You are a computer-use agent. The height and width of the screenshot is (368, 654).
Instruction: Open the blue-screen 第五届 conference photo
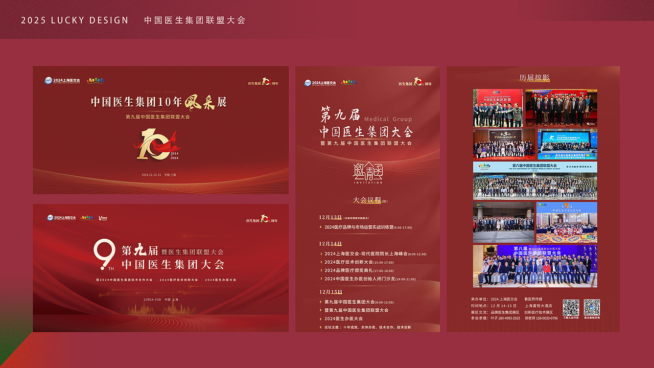[x=567, y=144]
